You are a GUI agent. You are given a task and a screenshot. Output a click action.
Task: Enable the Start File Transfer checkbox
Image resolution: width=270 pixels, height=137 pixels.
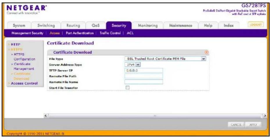[x=127, y=88]
